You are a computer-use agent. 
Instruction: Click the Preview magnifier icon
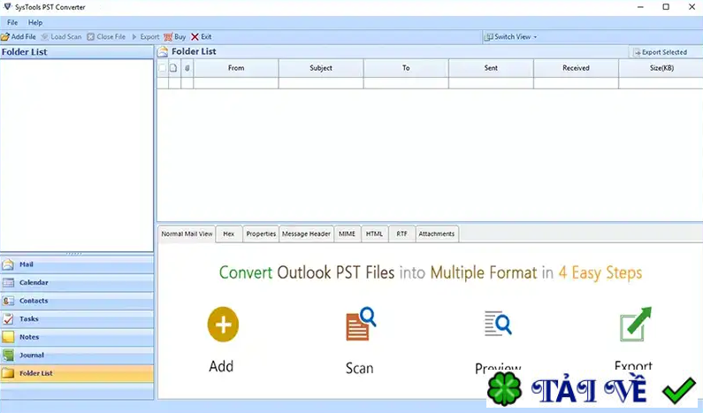498,324
